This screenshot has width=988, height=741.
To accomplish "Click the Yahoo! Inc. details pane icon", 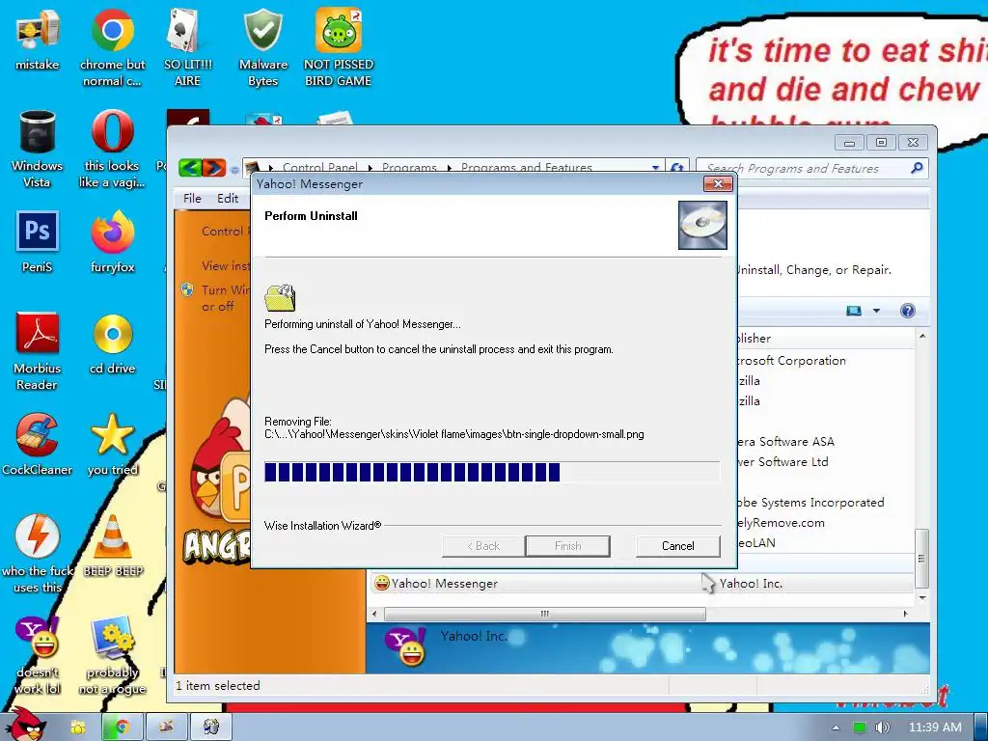I will (404, 647).
